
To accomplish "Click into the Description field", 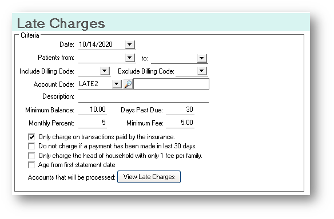I will click(144, 97).
